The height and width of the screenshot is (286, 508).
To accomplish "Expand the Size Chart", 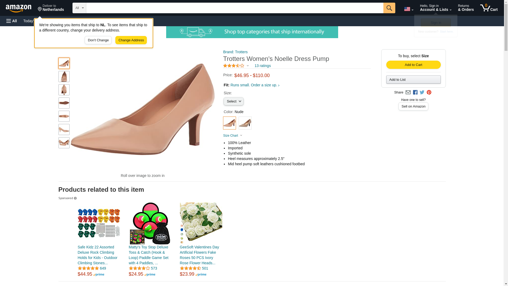I will (x=233, y=136).
